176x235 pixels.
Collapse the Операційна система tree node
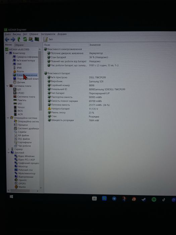[x=8, y=118]
